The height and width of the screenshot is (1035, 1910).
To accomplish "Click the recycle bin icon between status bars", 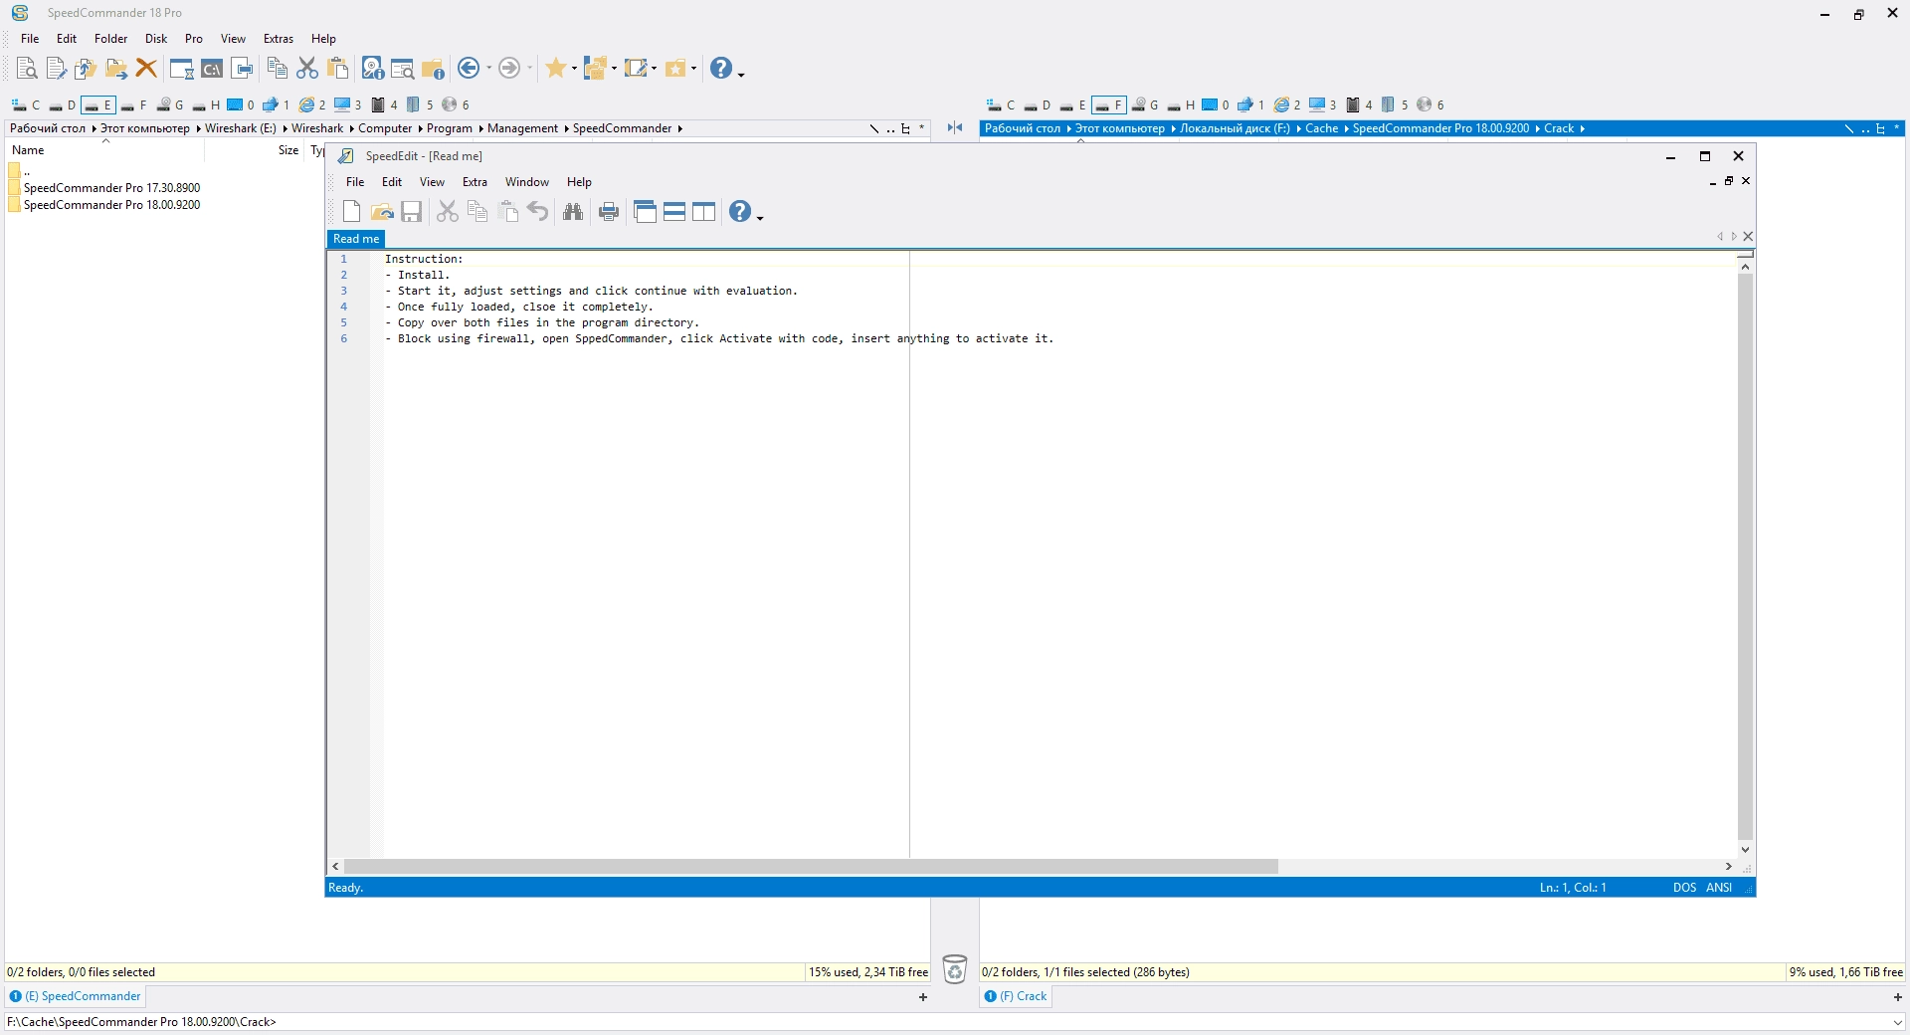I will 955,968.
